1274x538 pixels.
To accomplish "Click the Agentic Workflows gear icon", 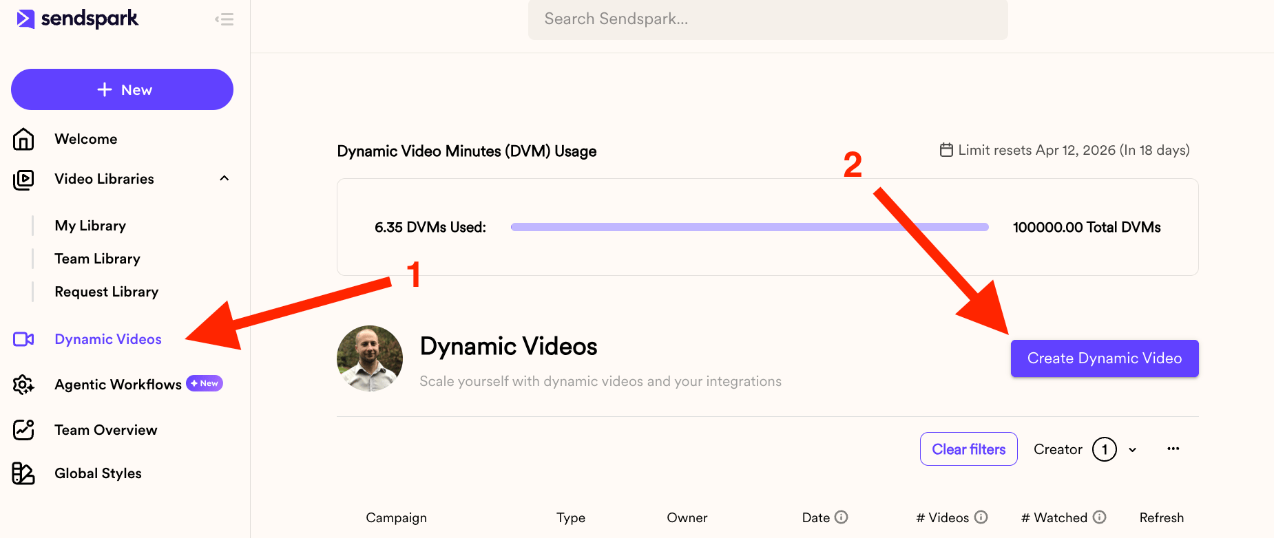I will click(23, 385).
